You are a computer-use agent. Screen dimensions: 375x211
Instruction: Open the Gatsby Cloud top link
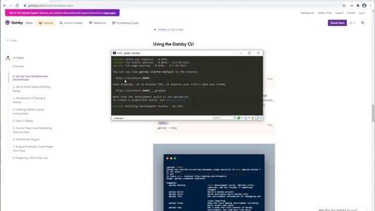pyautogui.click(x=325, y=13)
